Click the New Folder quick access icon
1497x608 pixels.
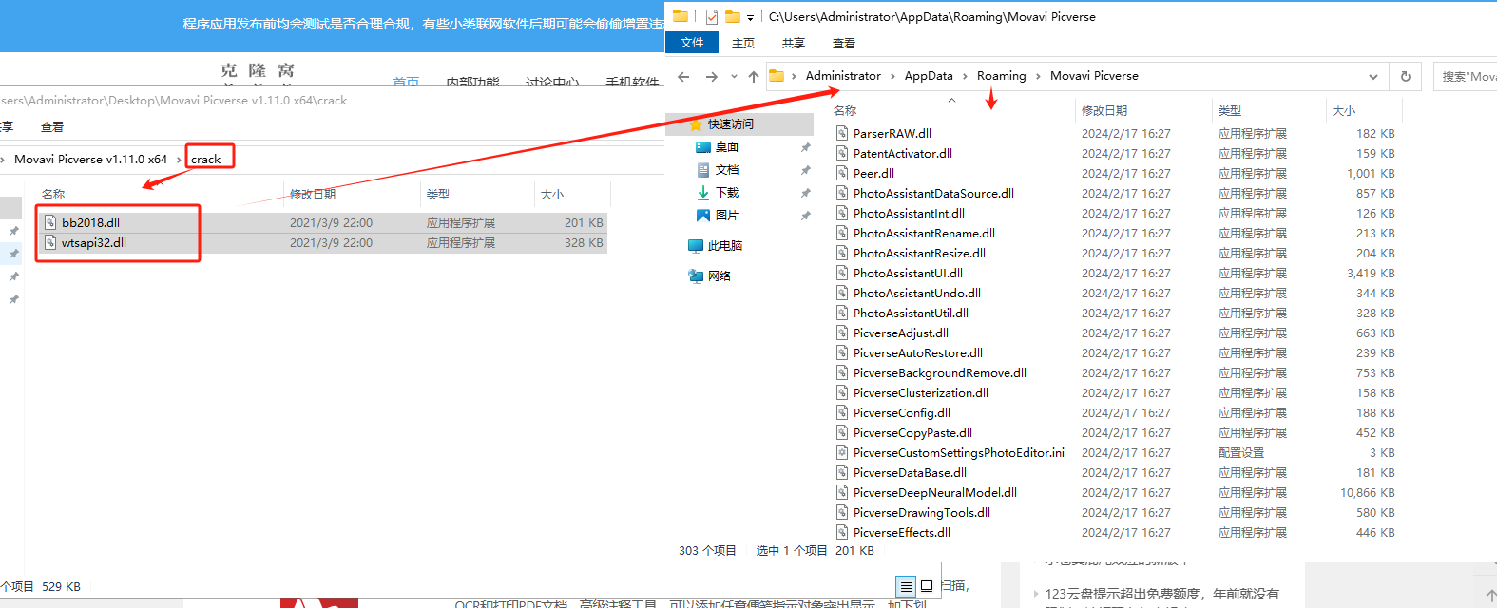tap(732, 16)
